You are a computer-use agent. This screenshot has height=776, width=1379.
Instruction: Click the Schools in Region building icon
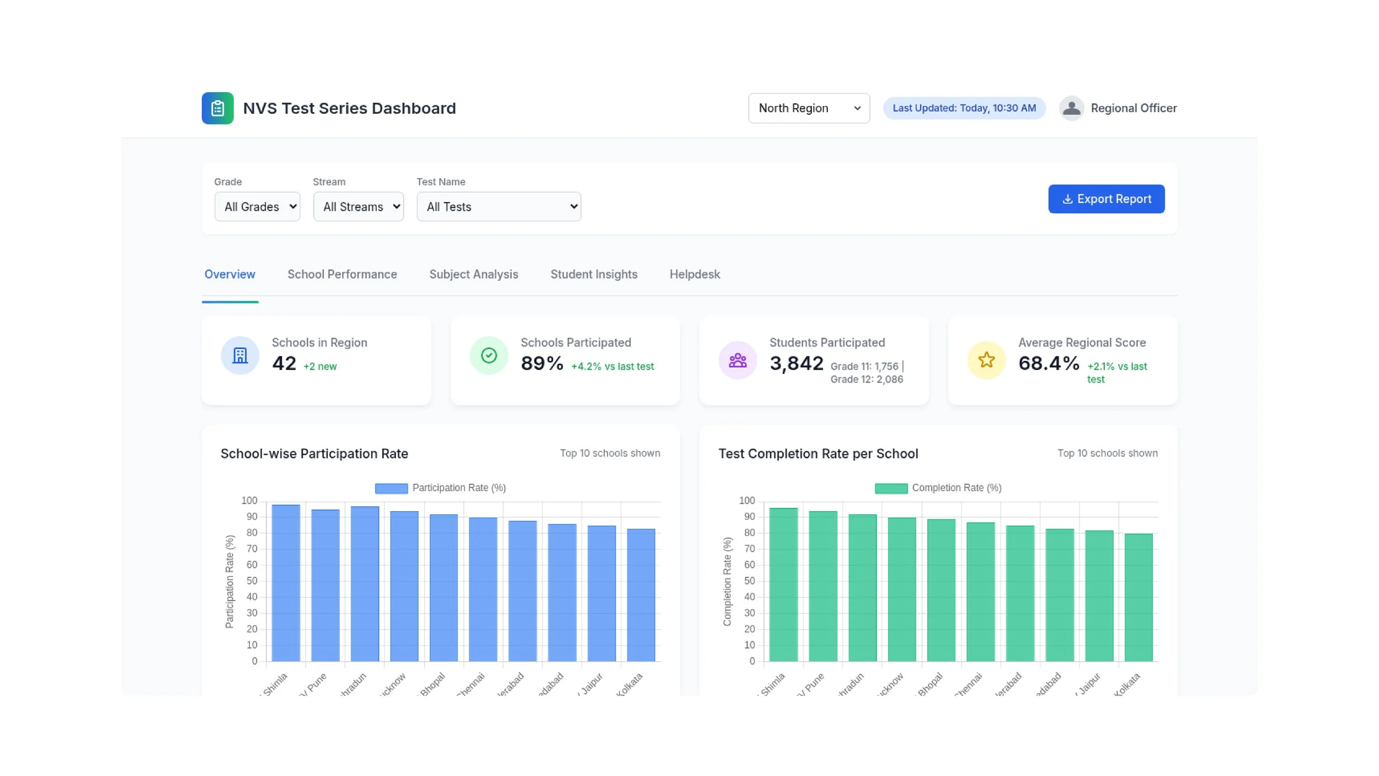click(x=240, y=355)
